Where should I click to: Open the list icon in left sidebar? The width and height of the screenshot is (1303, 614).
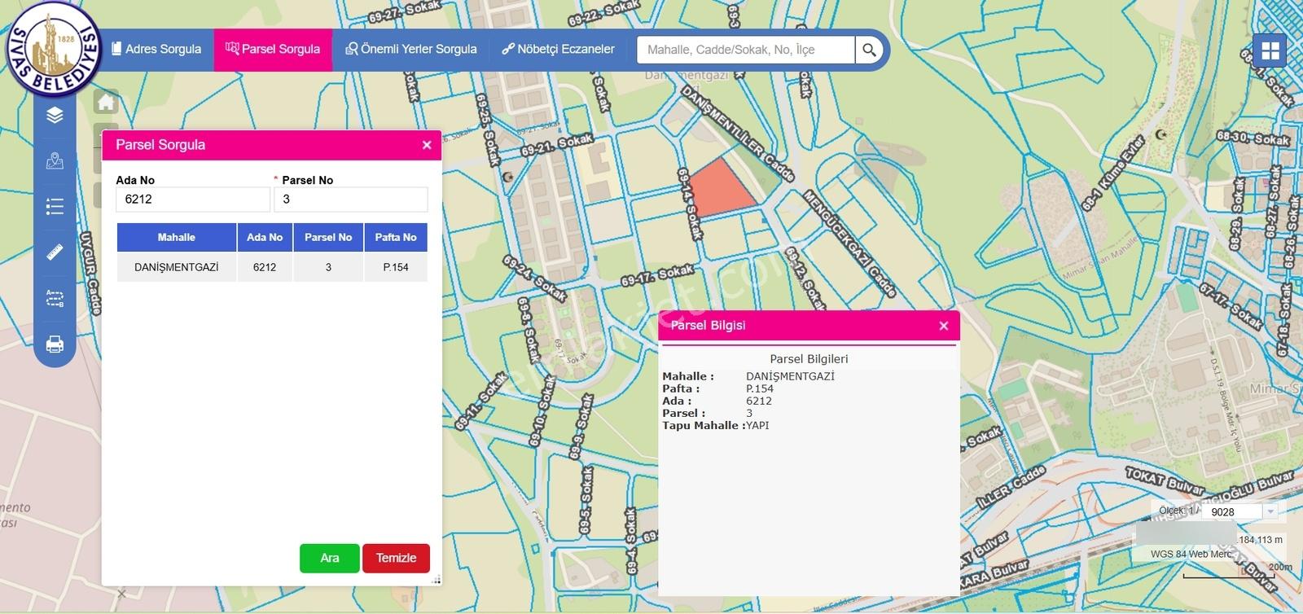pos(55,206)
